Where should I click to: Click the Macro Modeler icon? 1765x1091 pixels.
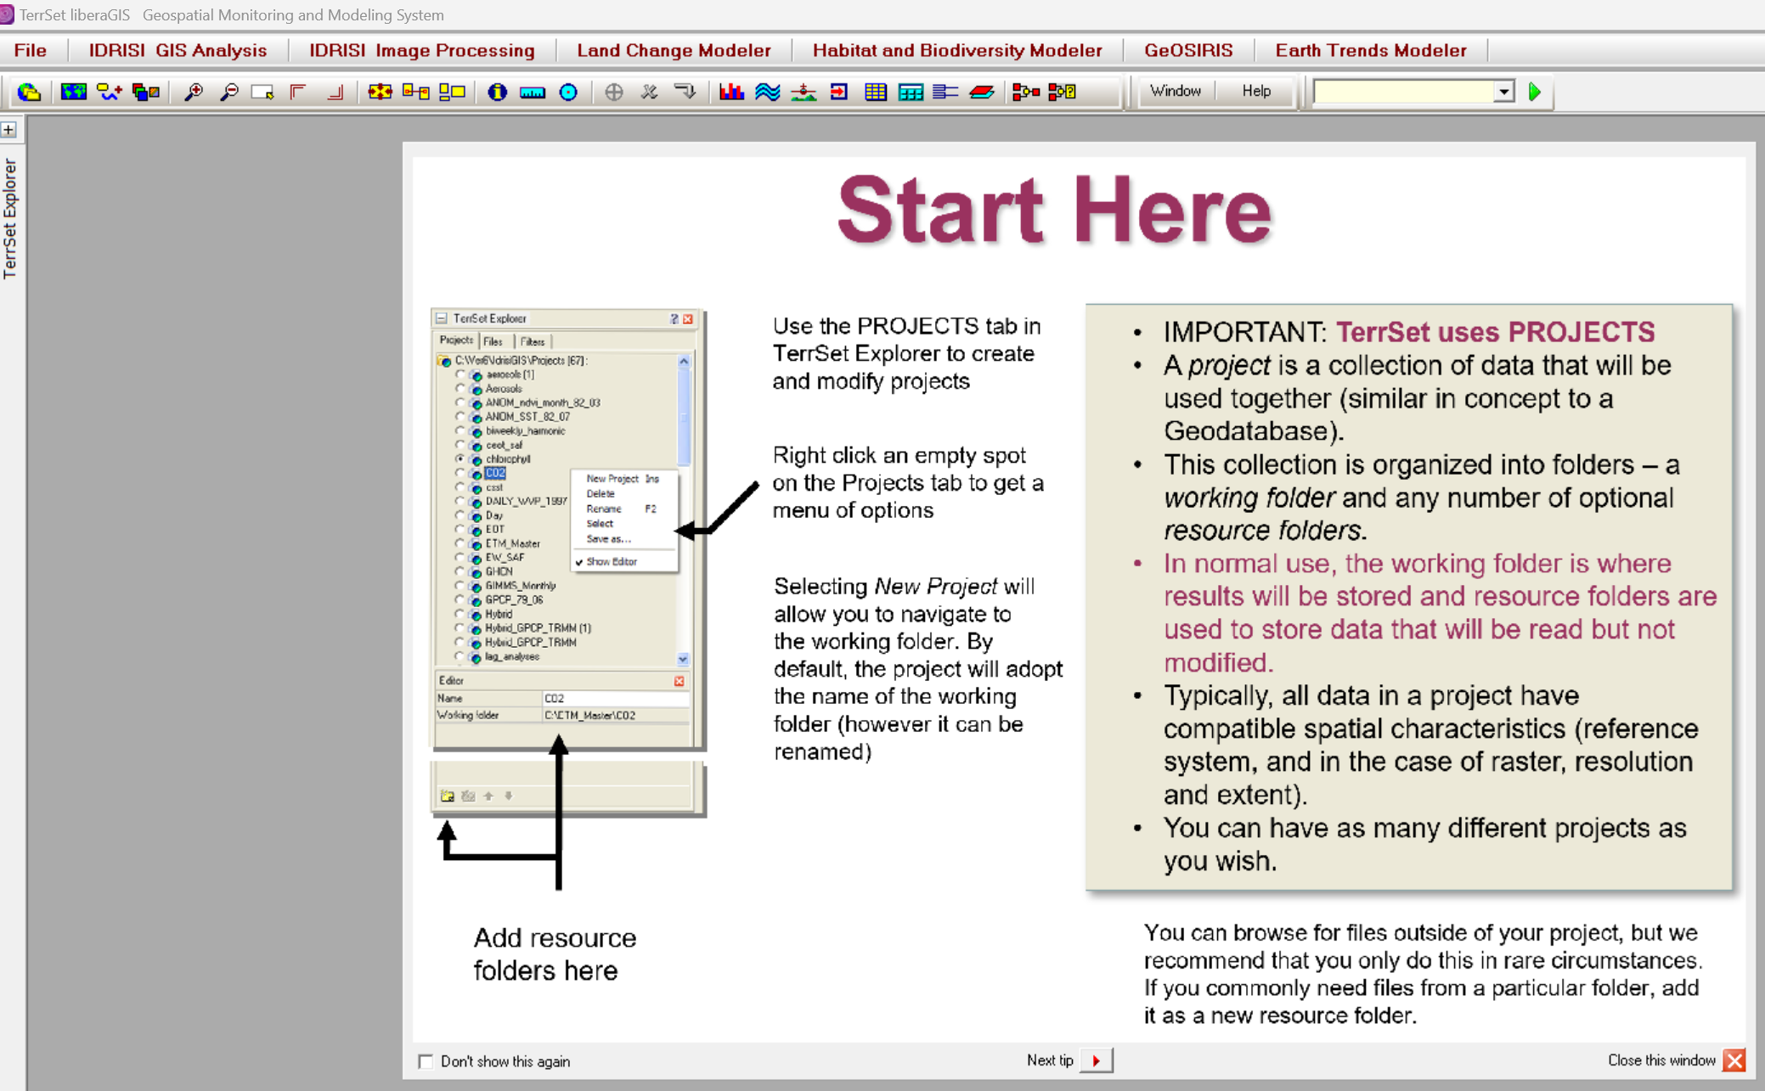point(1026,92)
